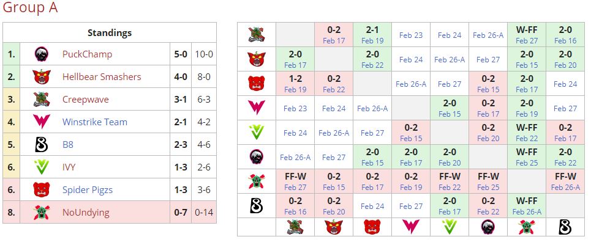This screenshot has height=245, width=591.
Task: Open the Hellbear Smashers team link
Action: pos(101,77)
